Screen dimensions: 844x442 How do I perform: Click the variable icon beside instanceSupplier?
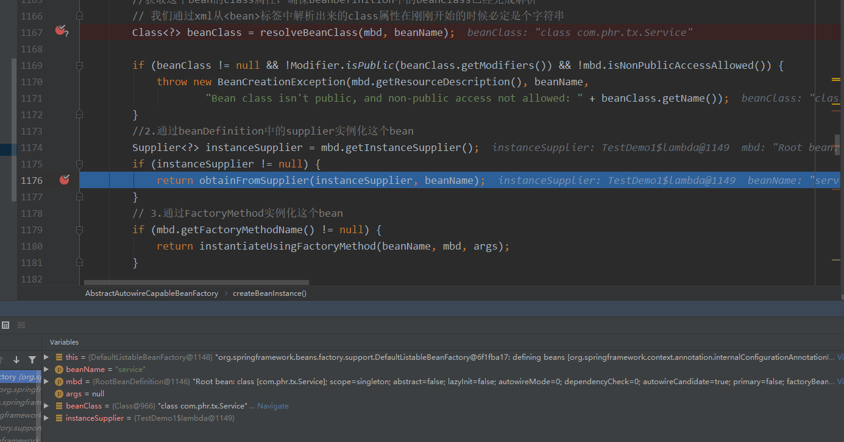pos(59,418)
